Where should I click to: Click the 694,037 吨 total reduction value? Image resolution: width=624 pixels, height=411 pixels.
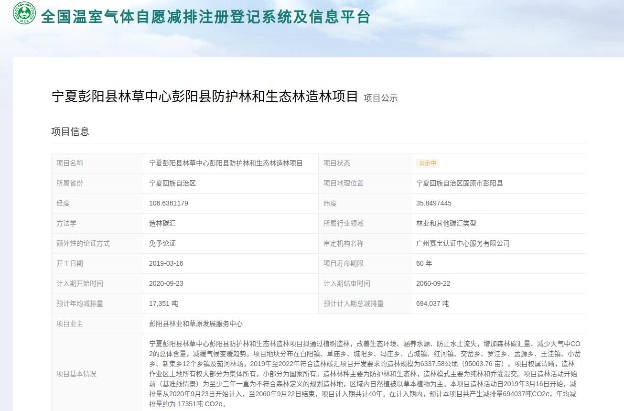(432, 304)
